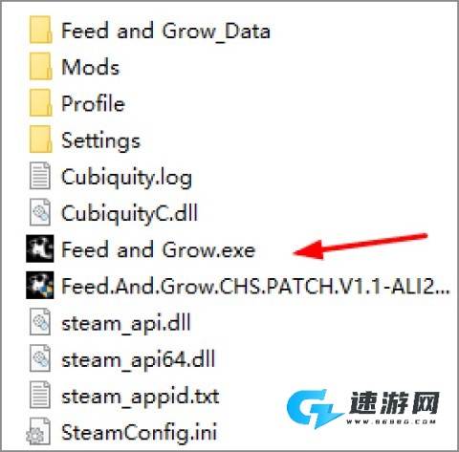459x452 pixels.
Task: Select the Feed and Grow.exe game icon
Action: tap(40, 248)
